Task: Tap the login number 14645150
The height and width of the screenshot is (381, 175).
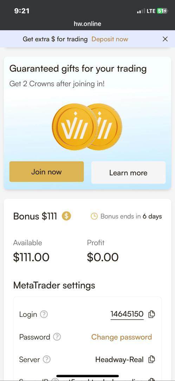Action: point(127,314)
